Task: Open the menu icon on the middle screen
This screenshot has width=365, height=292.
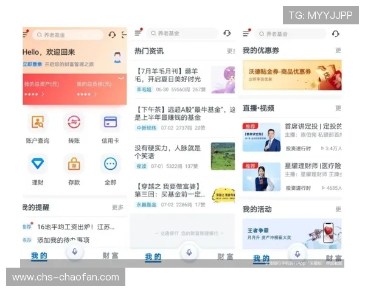Action: click(139, 33)
